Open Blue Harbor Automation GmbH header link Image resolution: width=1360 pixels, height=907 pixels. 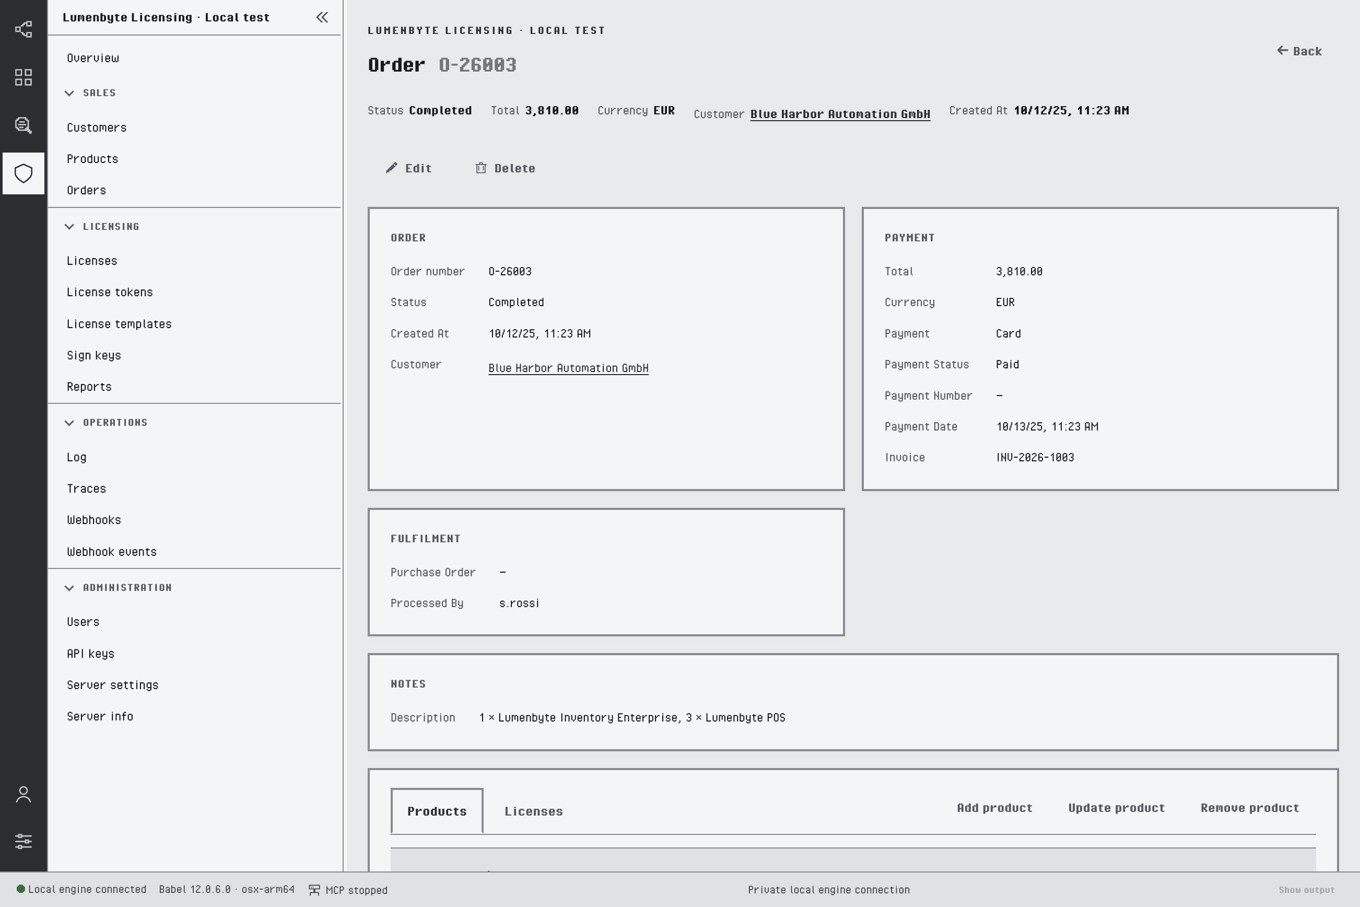840,114
